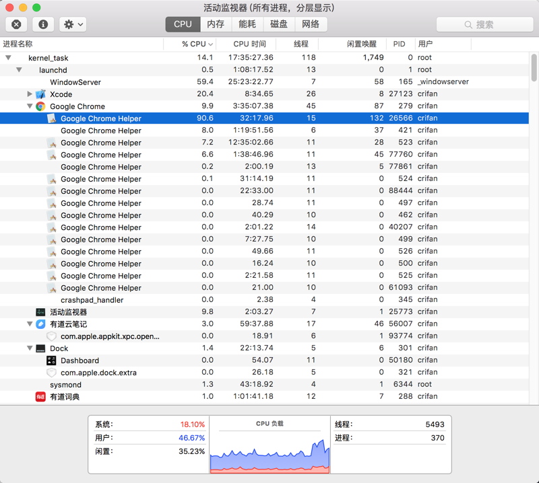This screenshot has width=539, height=483.
Task: Collapse the launchd tree node
Action: point(19,70)
